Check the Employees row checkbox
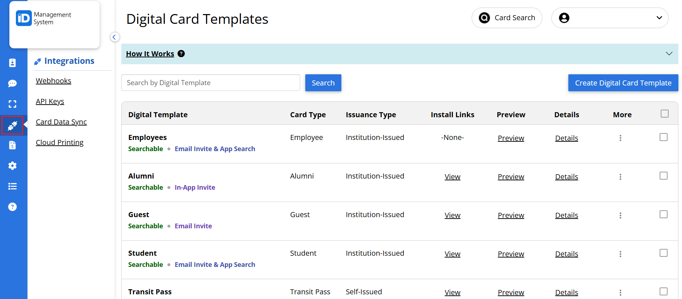682x299 pixels. pyautogui.click(x=663, y=137)
